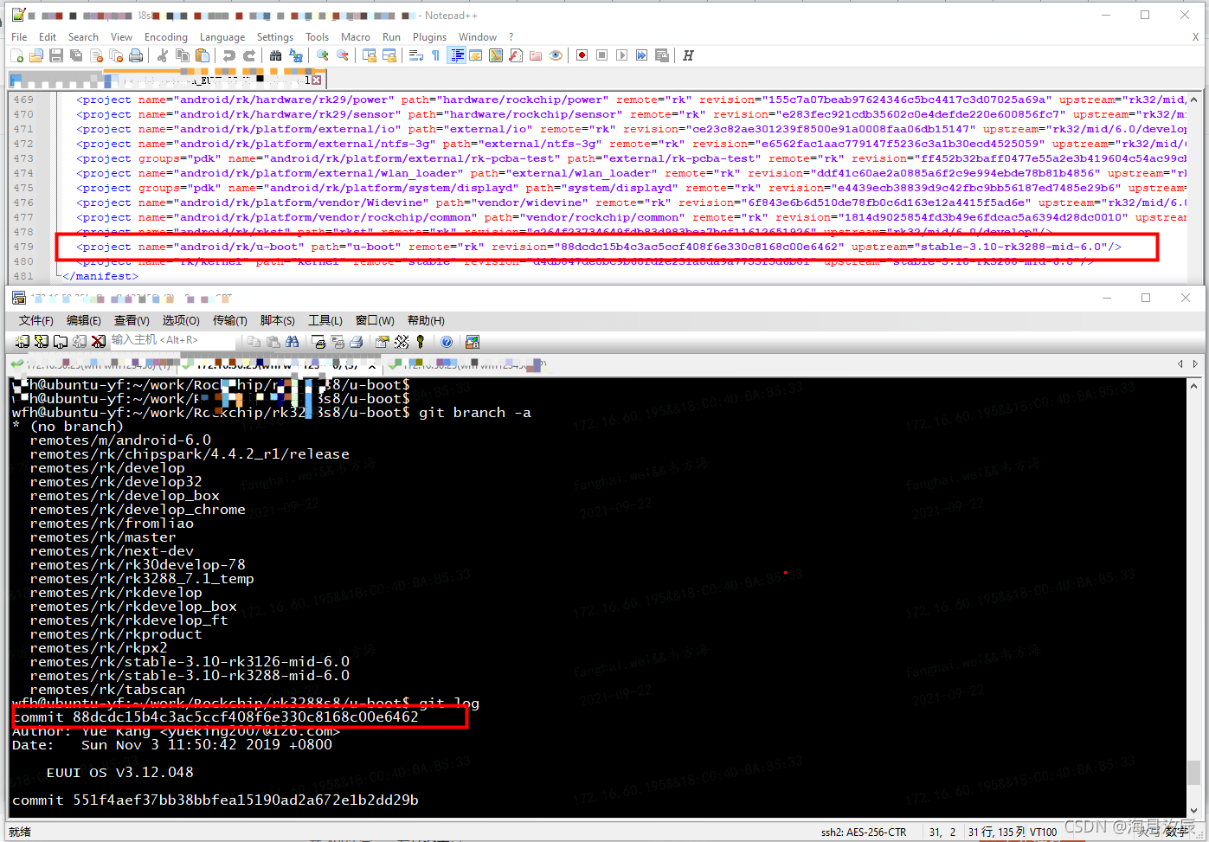
Task: Click the New file icon in Notepad++
Action: [16, 55]
